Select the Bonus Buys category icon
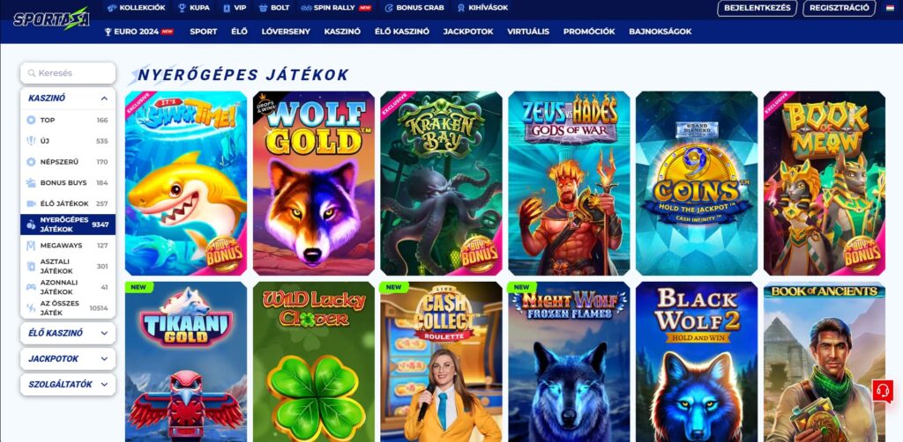 point(31,183)
